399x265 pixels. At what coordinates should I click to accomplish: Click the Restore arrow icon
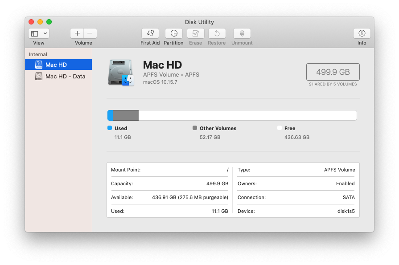[217, 33]
